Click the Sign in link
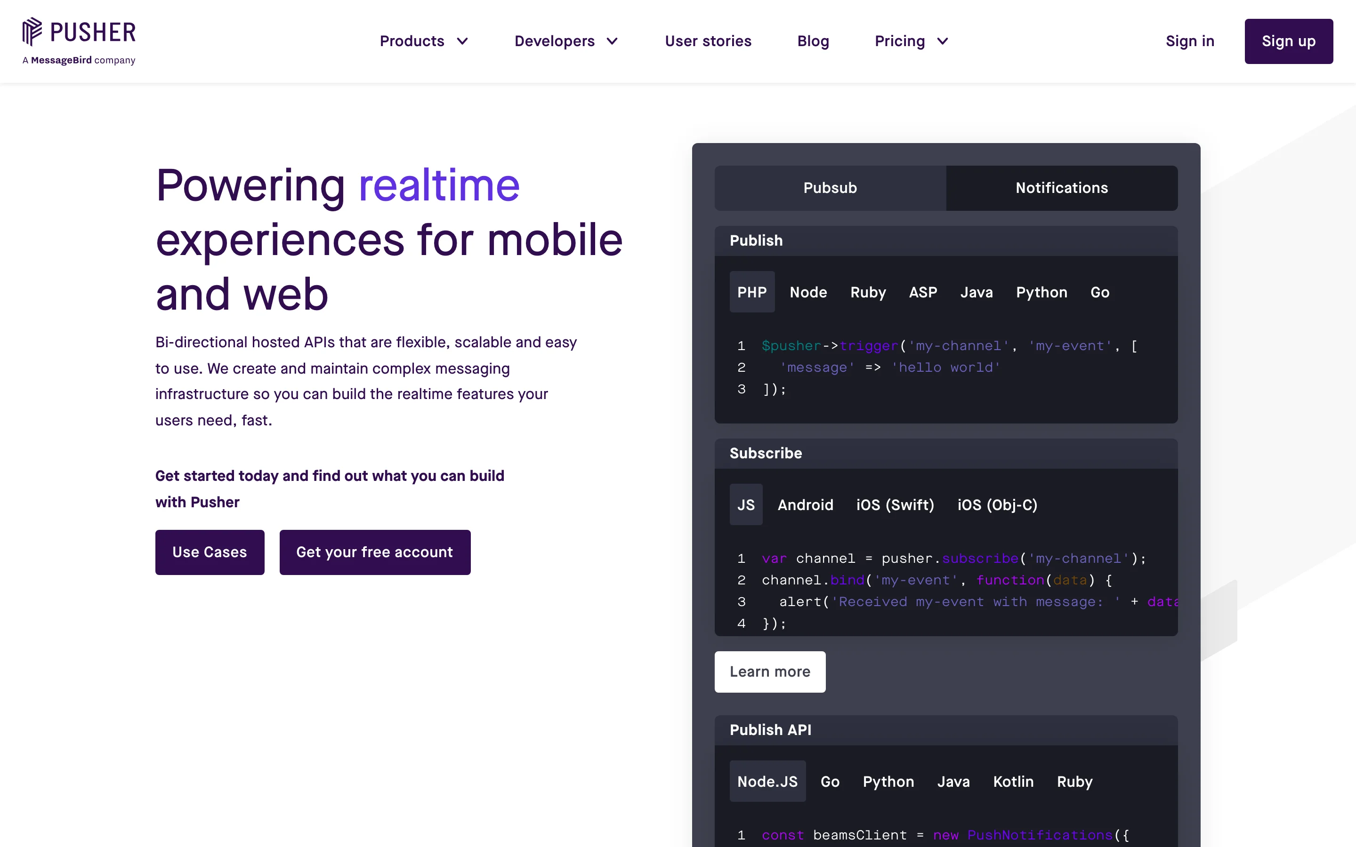 click(1190, 41)
